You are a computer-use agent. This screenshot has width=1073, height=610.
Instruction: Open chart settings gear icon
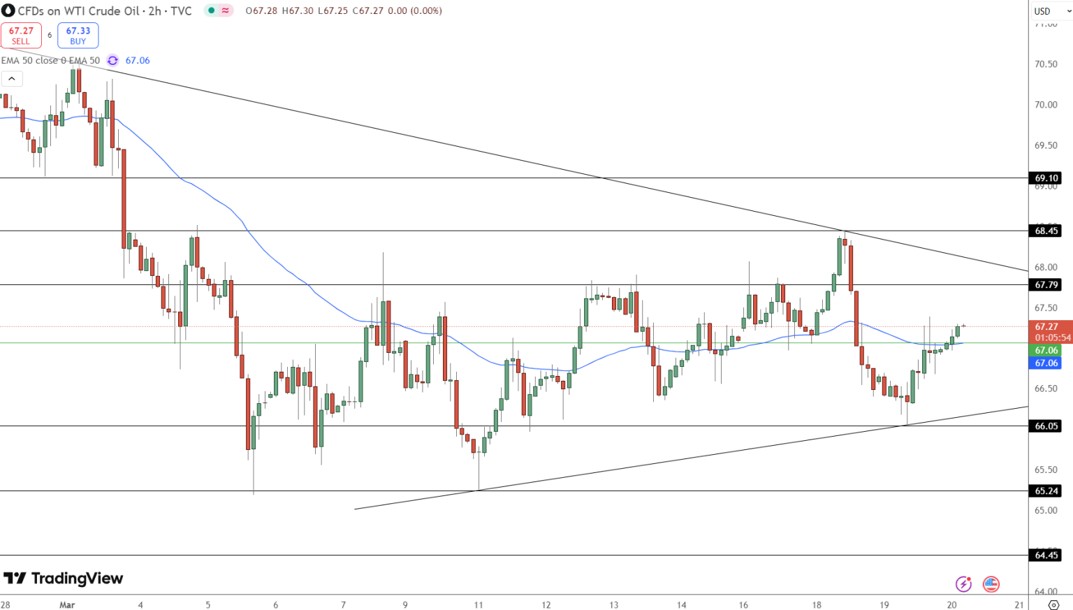(x=1053, y=604)
